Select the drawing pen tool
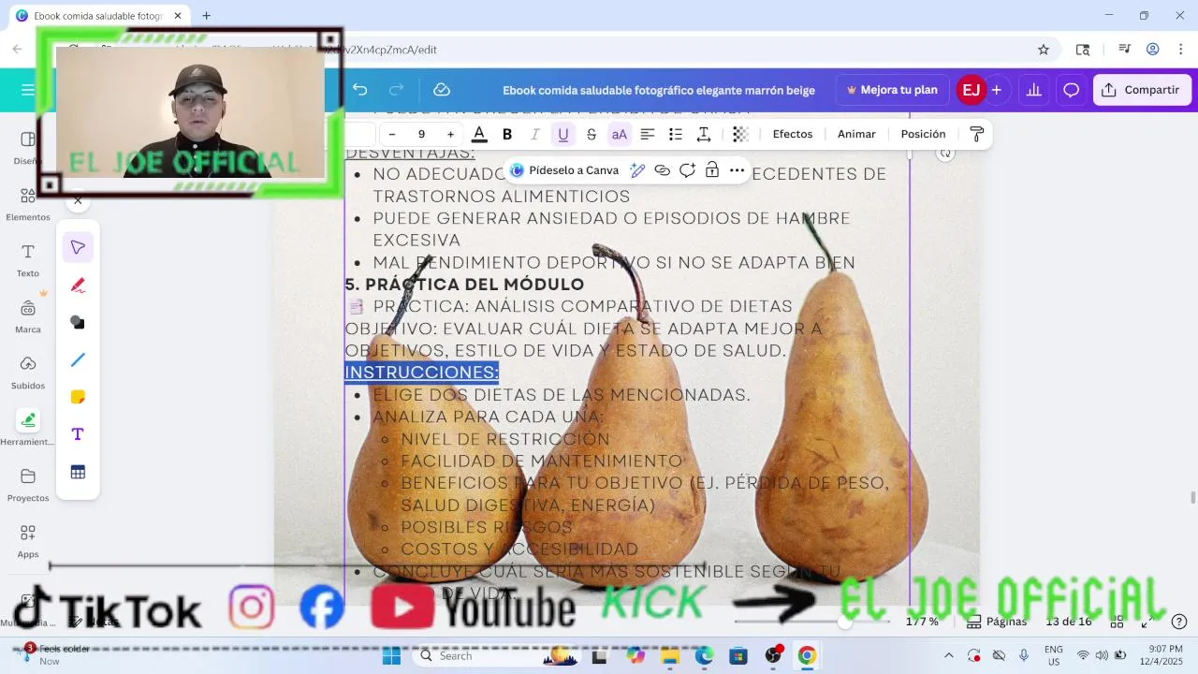The height and width of the screenshot is (674, 1198). (78, 285)
